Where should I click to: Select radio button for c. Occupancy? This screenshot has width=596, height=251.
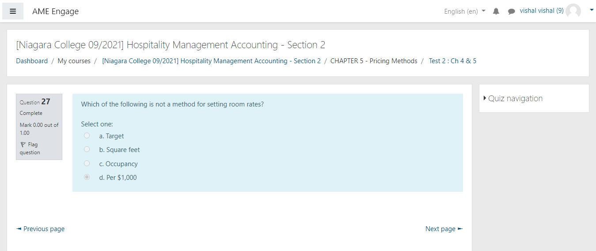pyautogui.click(x=87, y=164)
